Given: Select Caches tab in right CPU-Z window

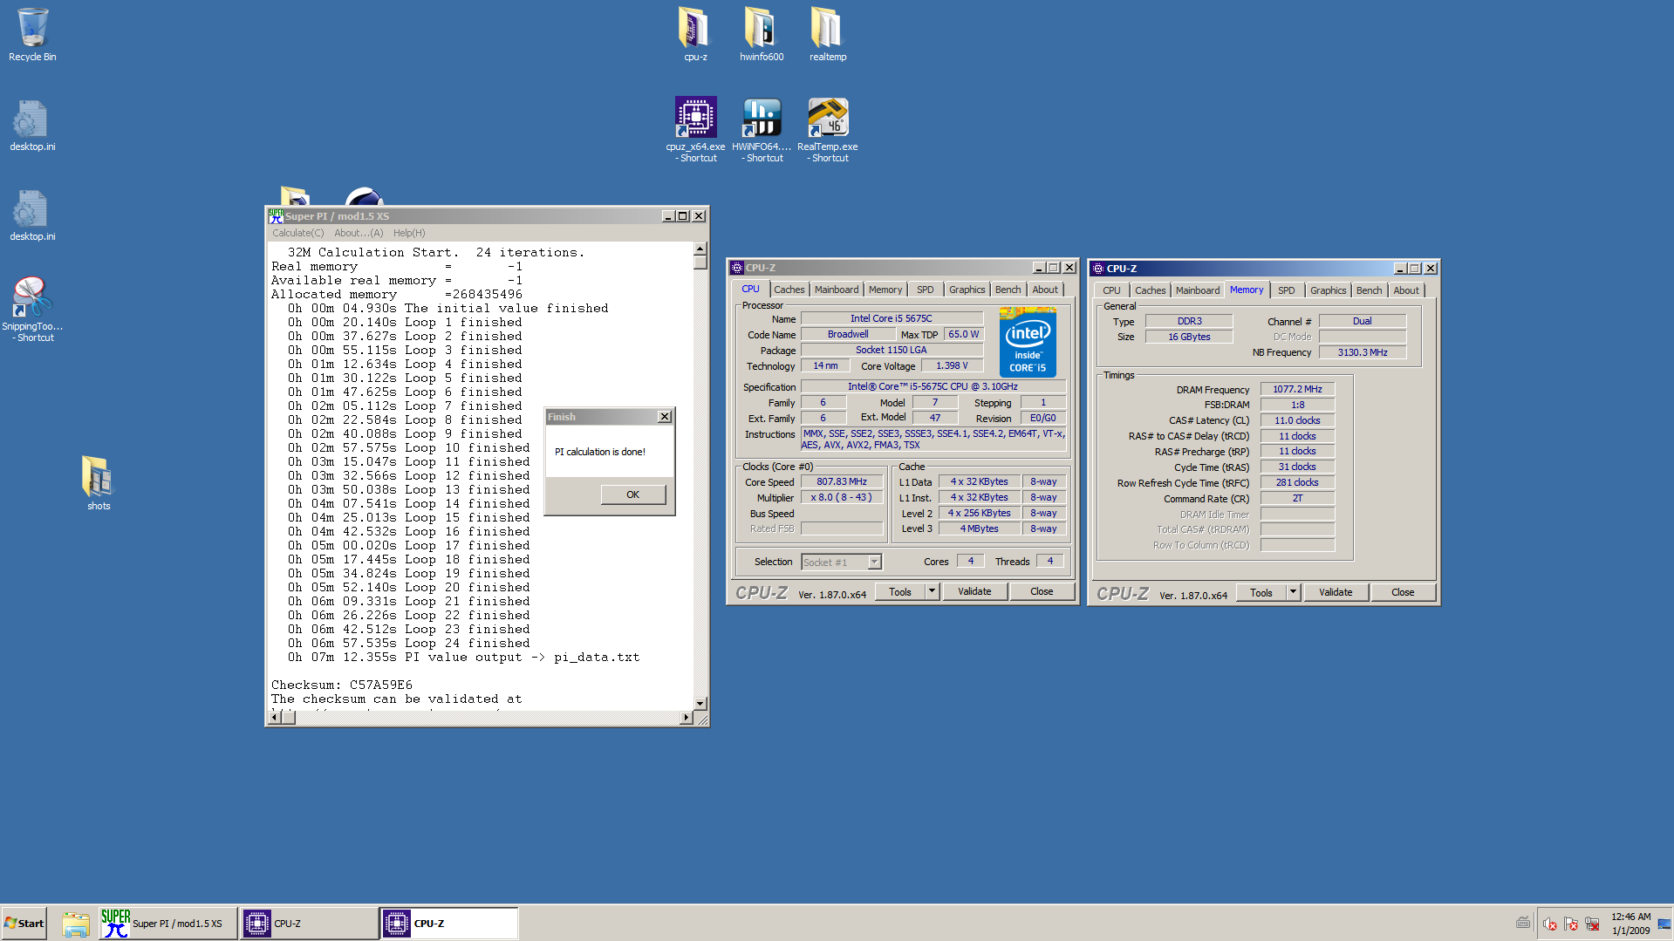Looking at the screenshot, I should coord(1151,290).
